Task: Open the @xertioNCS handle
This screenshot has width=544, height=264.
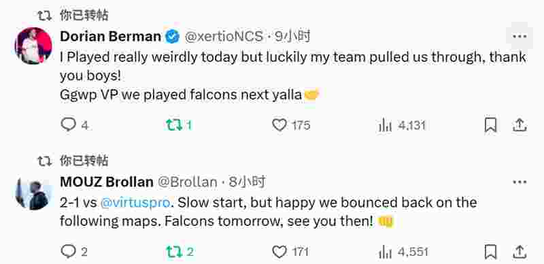Action: click(224, 37)
